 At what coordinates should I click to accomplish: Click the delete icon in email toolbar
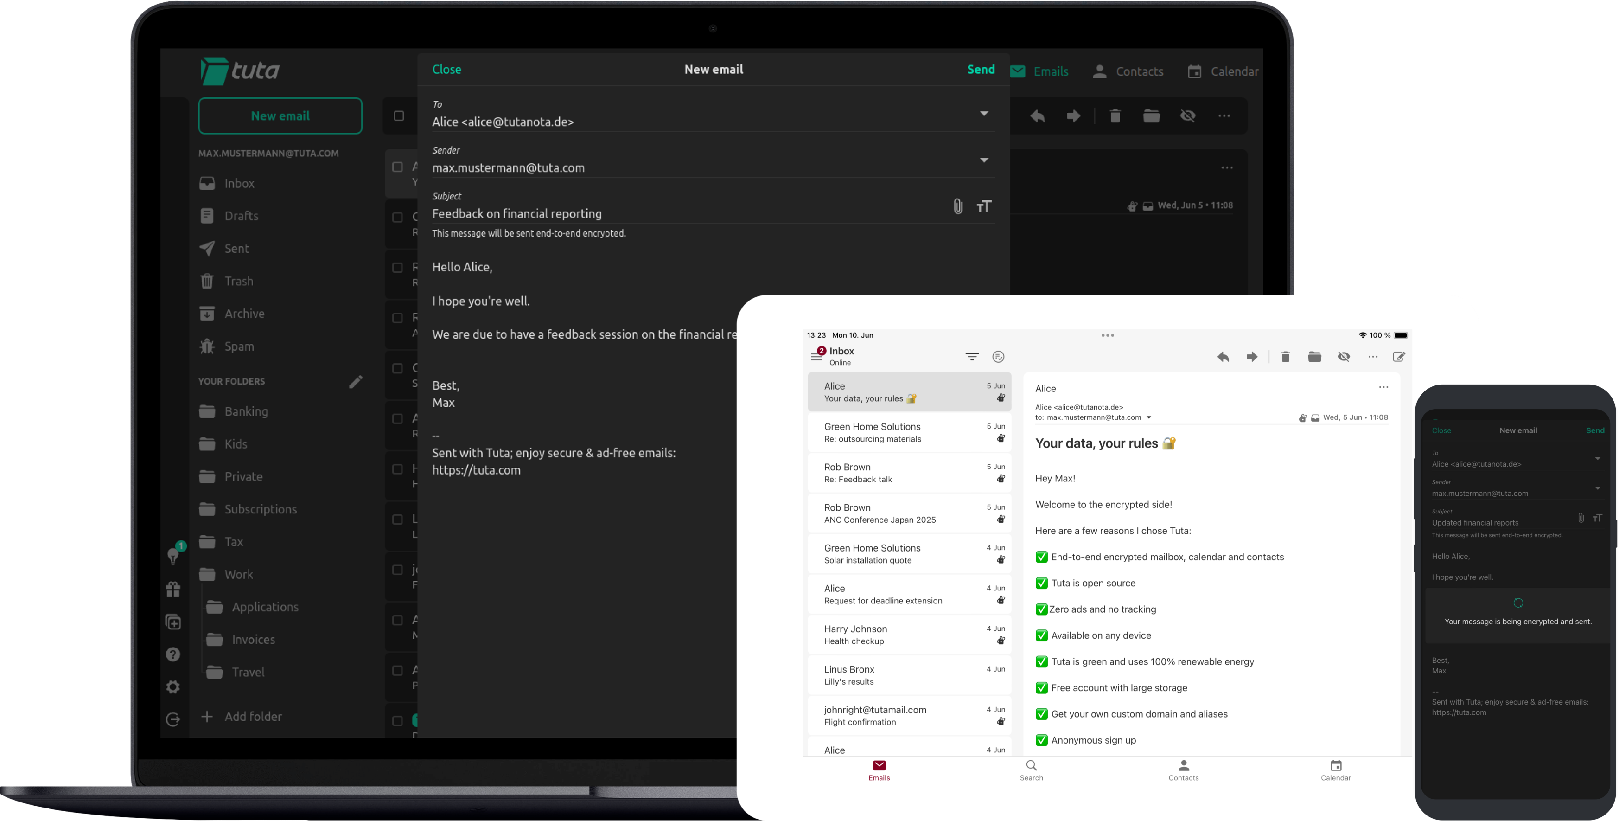tap(1115, 115)
